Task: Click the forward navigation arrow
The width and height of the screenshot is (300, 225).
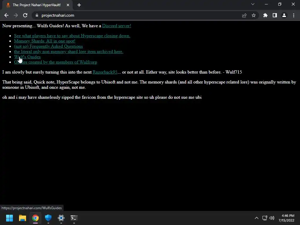Action: point(16,15)
